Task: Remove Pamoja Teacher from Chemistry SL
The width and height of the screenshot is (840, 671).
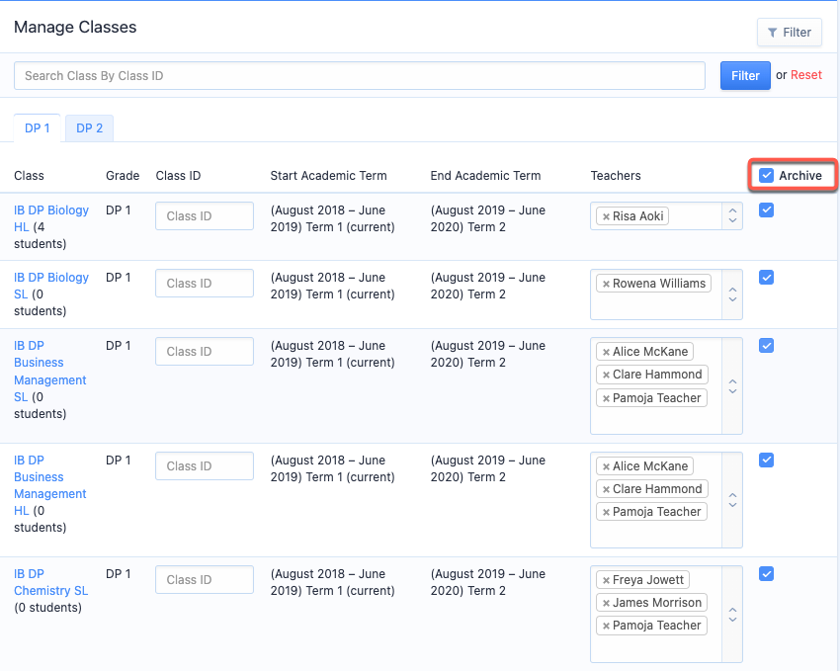Action: [x=606, y=626]
